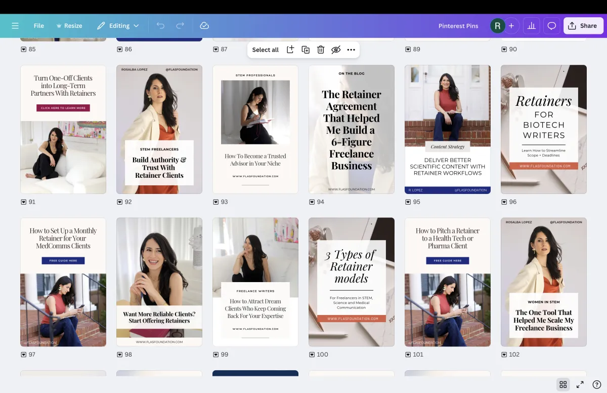Select page 101 Pitch a Retainer thumbnail
The image size is (607, 393).
tap(448, 282)
